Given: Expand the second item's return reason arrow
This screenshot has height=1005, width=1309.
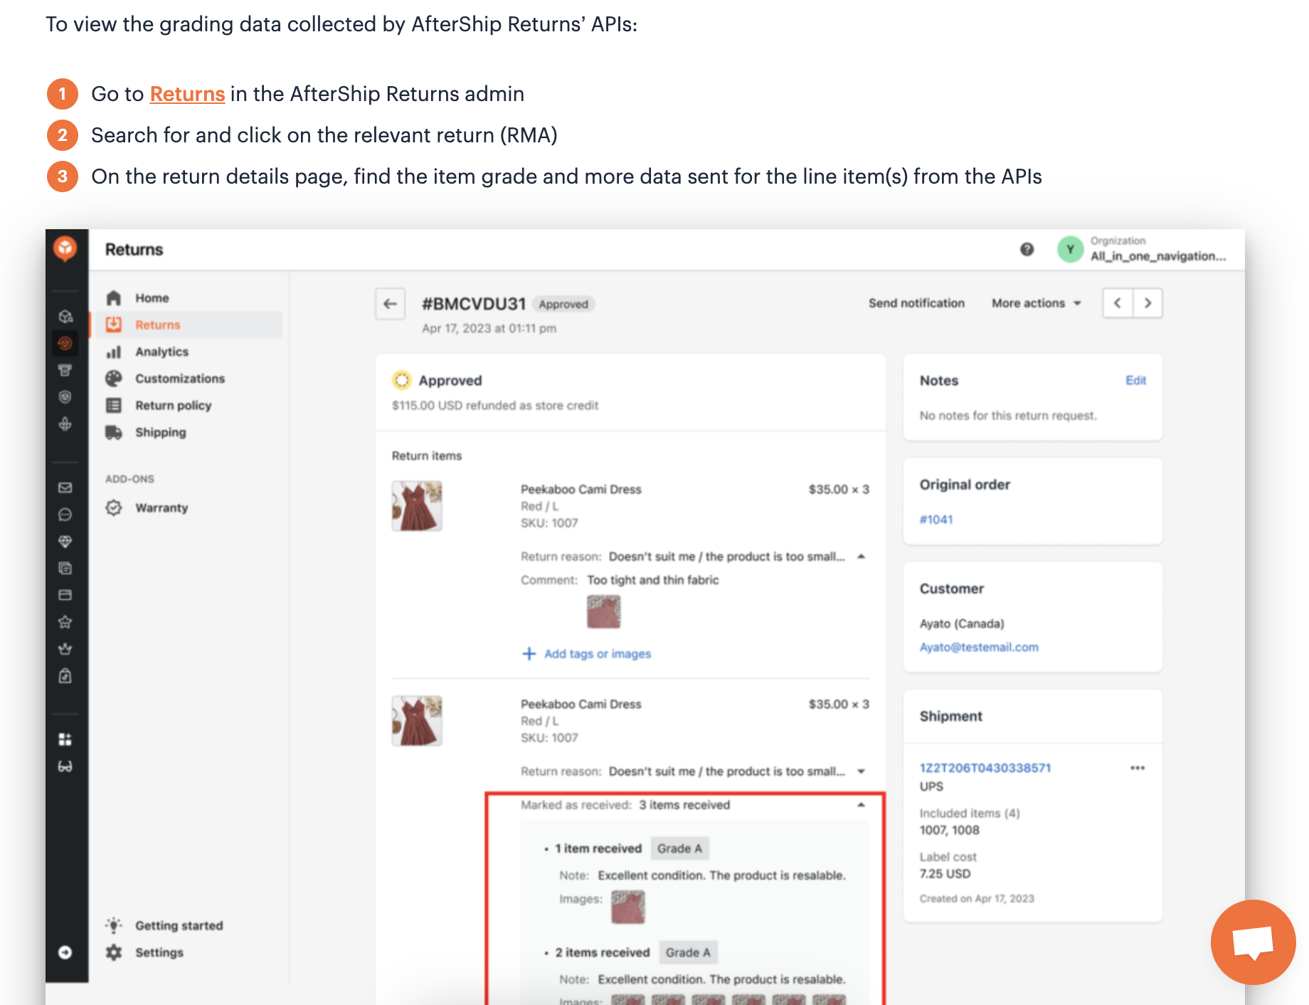Looking at the screenshot, I should pos(862,772).
